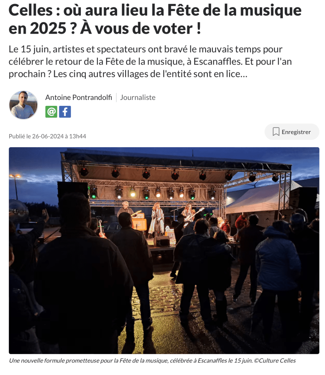Open the main concert photo
The image size is (325, 375).
tap(164, 250)
